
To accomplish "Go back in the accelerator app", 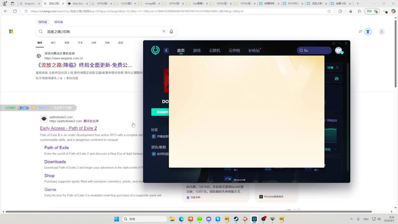I will pyautogui.click(x=166, y=50).
